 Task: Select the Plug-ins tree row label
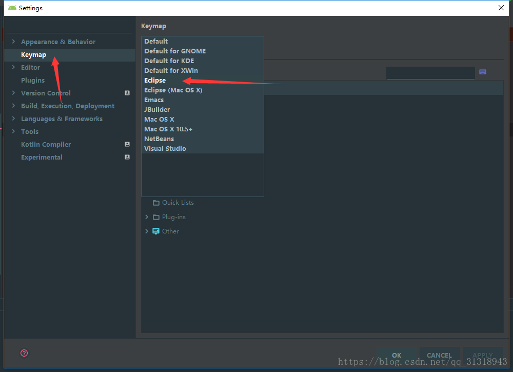[174, 217]
